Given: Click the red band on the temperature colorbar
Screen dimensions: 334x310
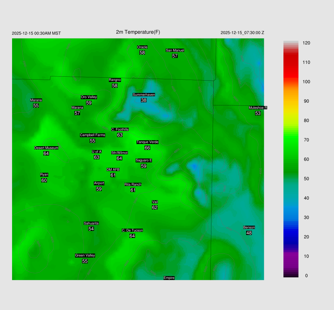Looking at the screenshot, I should coord(291,62).
